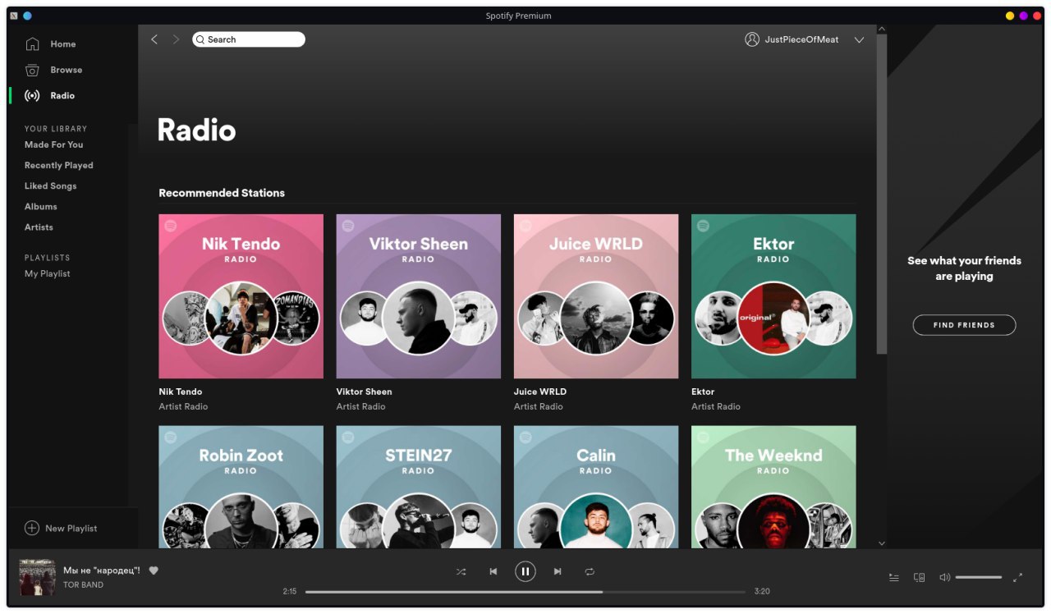Open Browse in the sidebar

click(53, 70)
